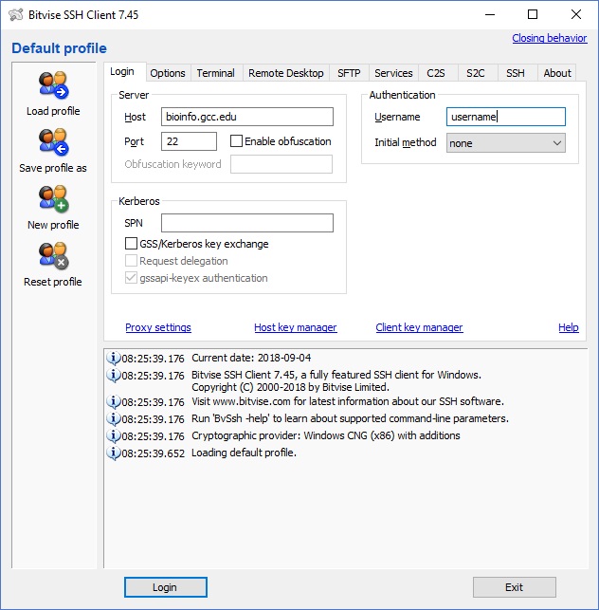The image size is (599, 610).
Task: Open the Host key manager link
Action: 296,327
